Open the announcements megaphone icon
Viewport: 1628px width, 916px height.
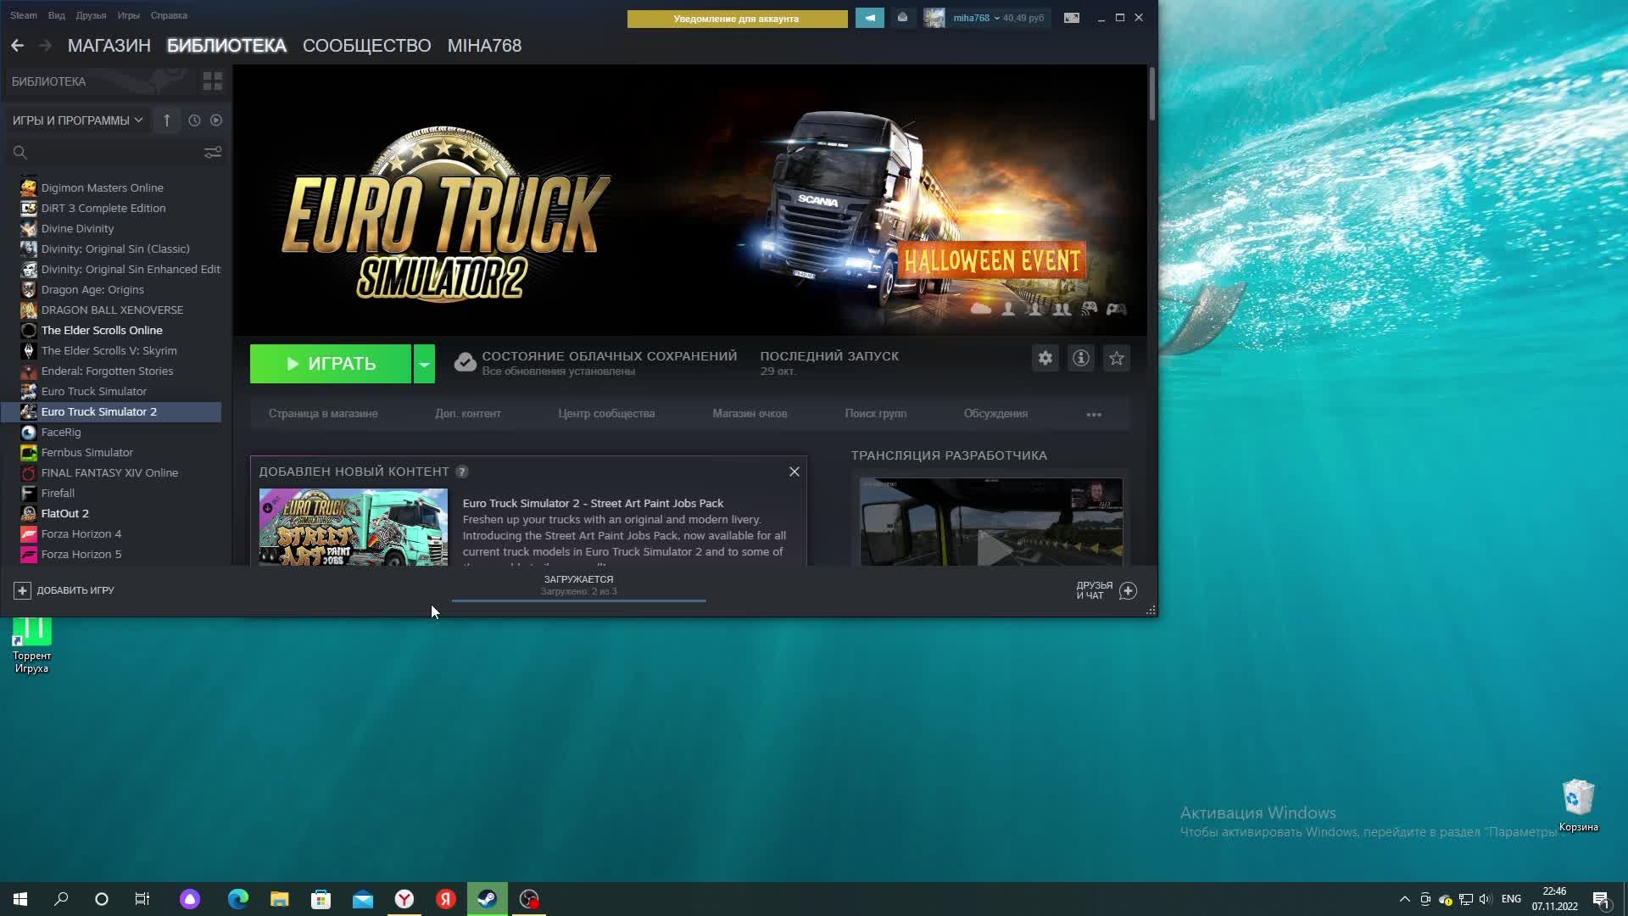tap(869, 18)
